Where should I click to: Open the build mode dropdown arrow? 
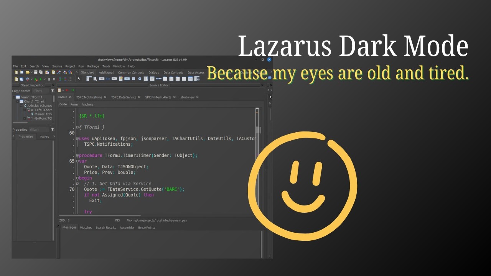click(31, 79)
